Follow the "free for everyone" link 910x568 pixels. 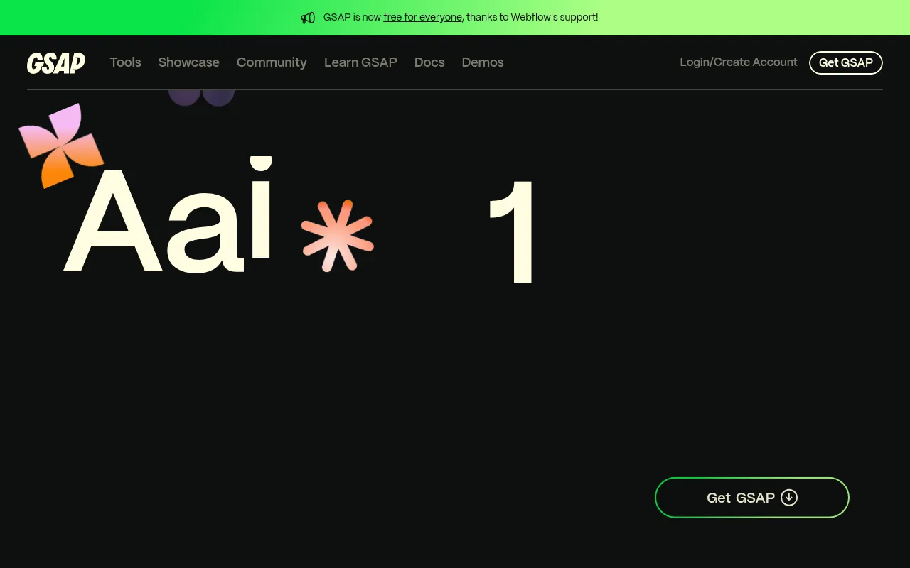pyautogui.click(x=422, y=17)
